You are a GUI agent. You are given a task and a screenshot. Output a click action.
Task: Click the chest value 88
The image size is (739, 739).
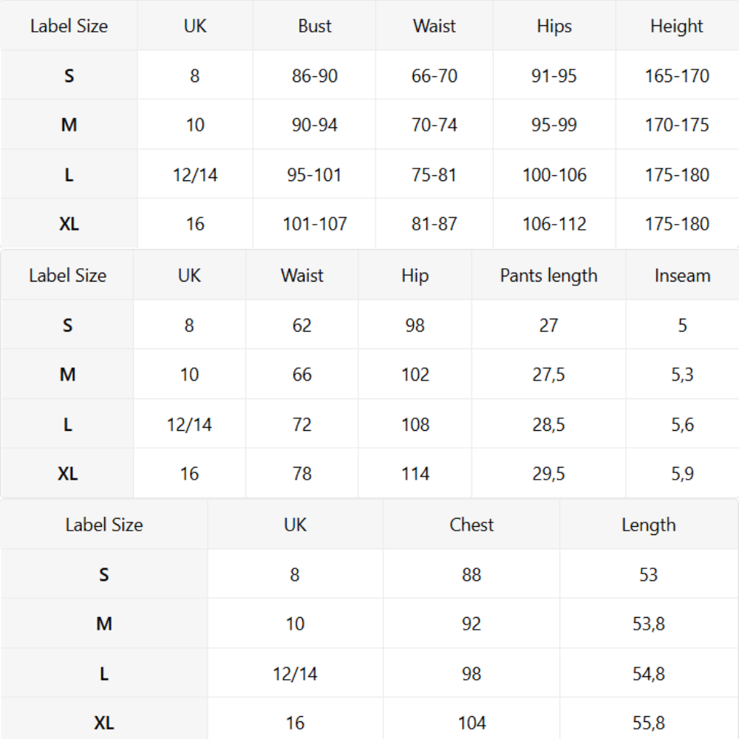click(471, 574)
